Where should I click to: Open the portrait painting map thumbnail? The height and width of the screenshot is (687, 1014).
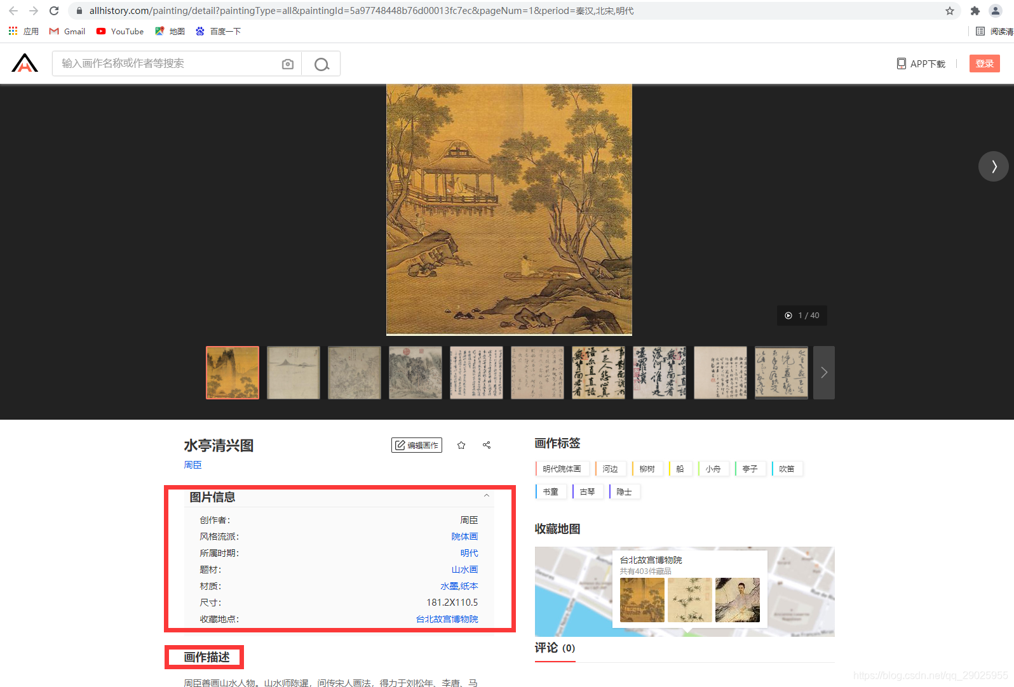pos(738,600)
